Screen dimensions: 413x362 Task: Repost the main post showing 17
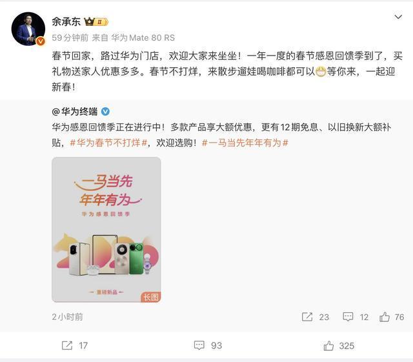coord(67,345)
